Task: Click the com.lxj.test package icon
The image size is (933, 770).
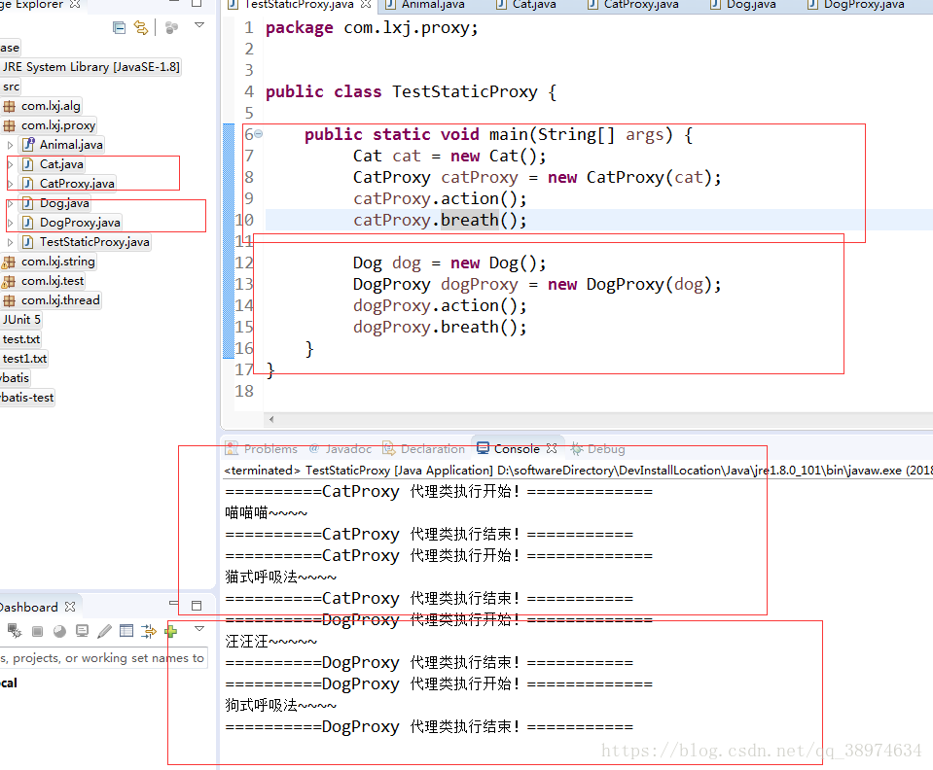Action: (x=9, y=281)
